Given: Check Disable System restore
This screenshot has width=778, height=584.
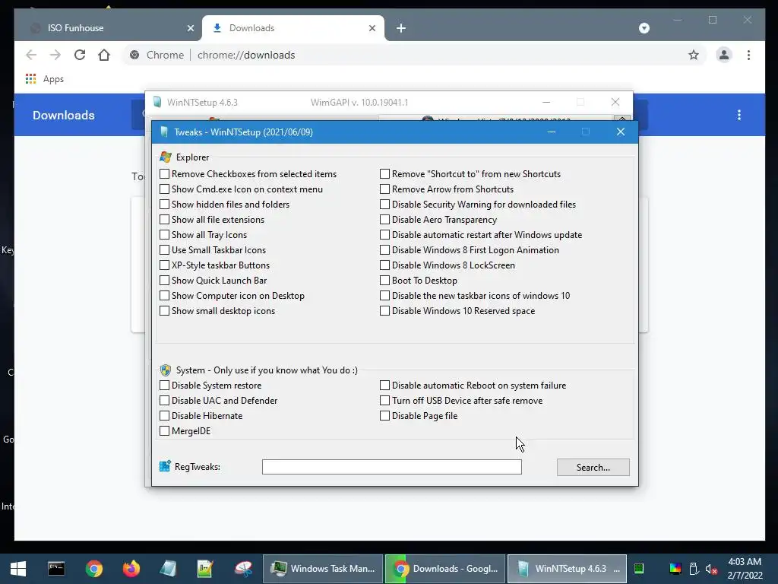Looking at the screenshot, I should point(210,386).
